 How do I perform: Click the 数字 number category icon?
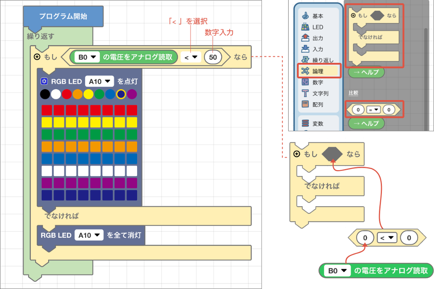(305, 82)
